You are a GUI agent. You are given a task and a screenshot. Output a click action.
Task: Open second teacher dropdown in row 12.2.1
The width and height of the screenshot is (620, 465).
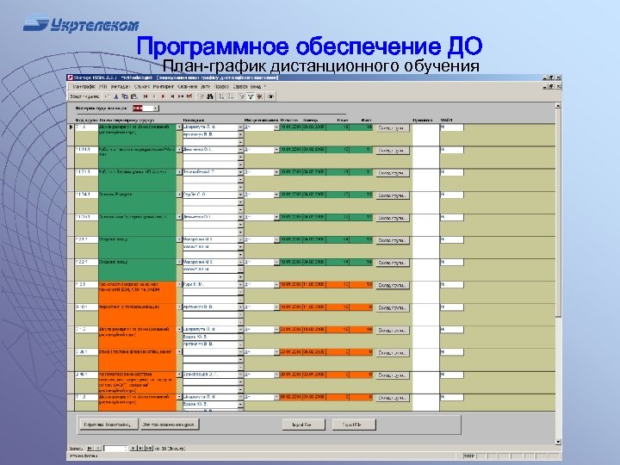(x=240, y=270)
